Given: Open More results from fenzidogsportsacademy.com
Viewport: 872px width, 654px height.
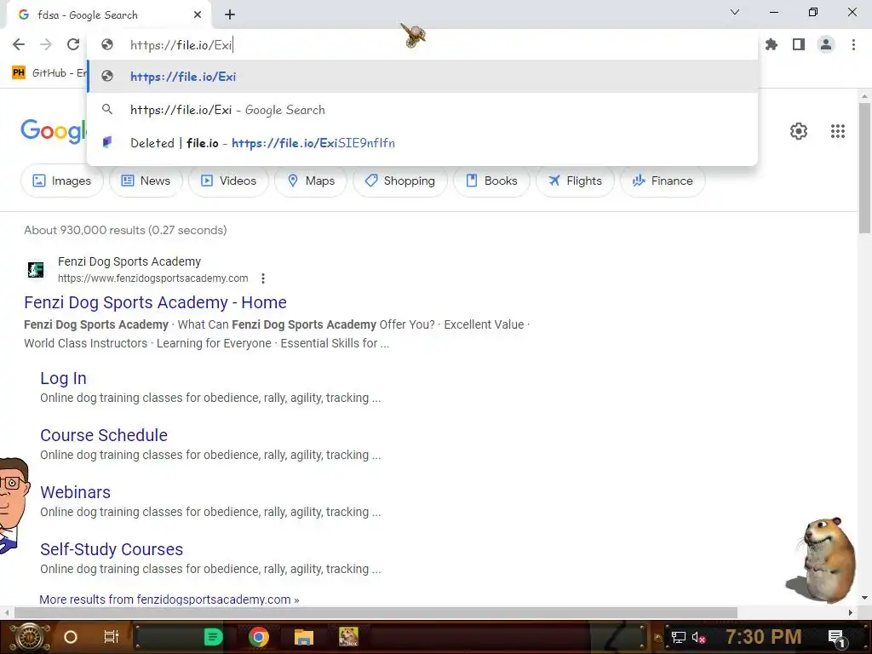Looking at the screenshot, I should click(x=169, y=599).
